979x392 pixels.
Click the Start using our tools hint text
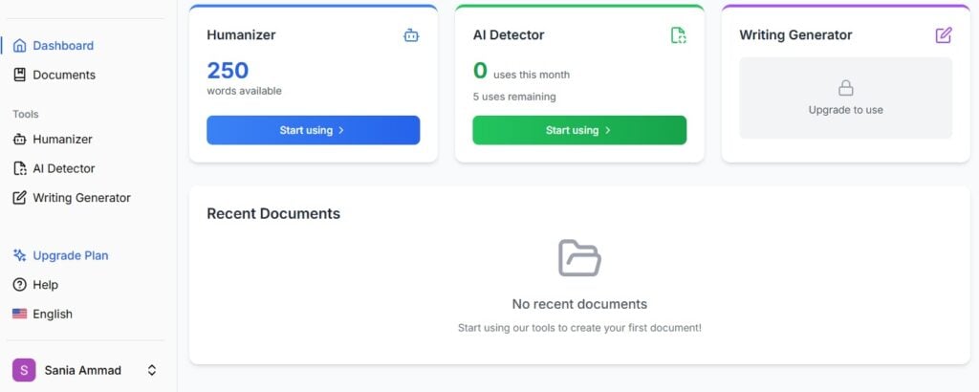(x=579, y=328)
